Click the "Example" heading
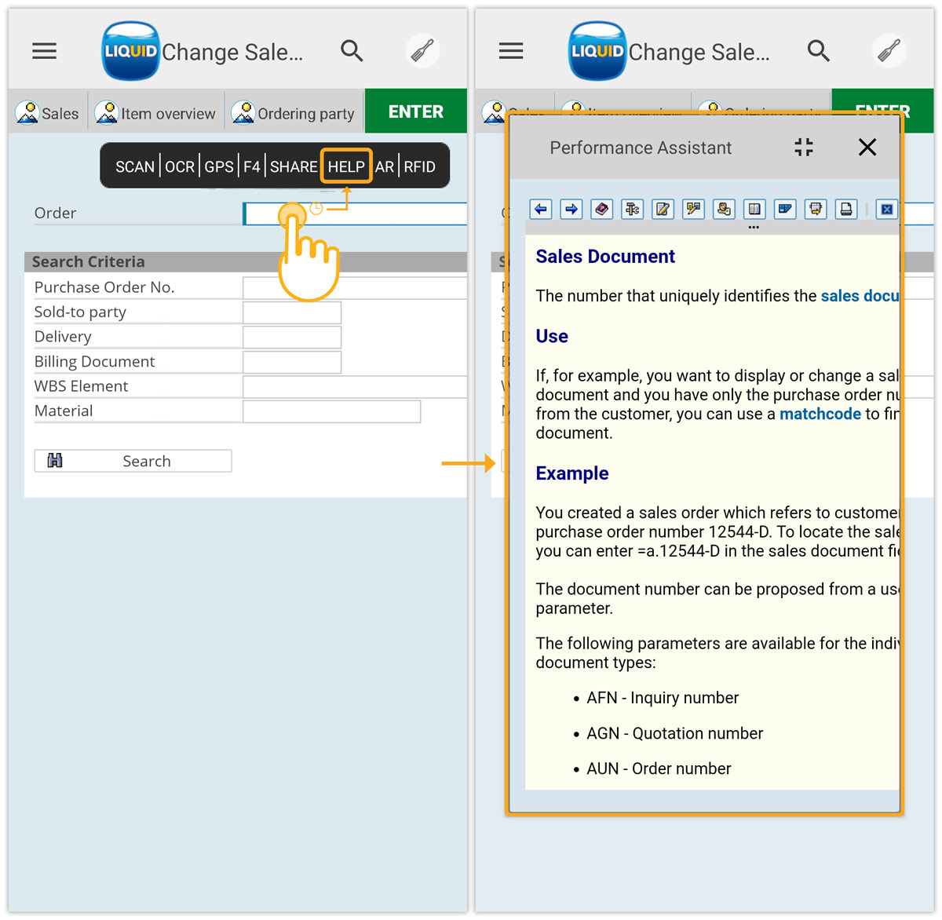This screenshot has height=920, width=942. click(x=572, y=473)
